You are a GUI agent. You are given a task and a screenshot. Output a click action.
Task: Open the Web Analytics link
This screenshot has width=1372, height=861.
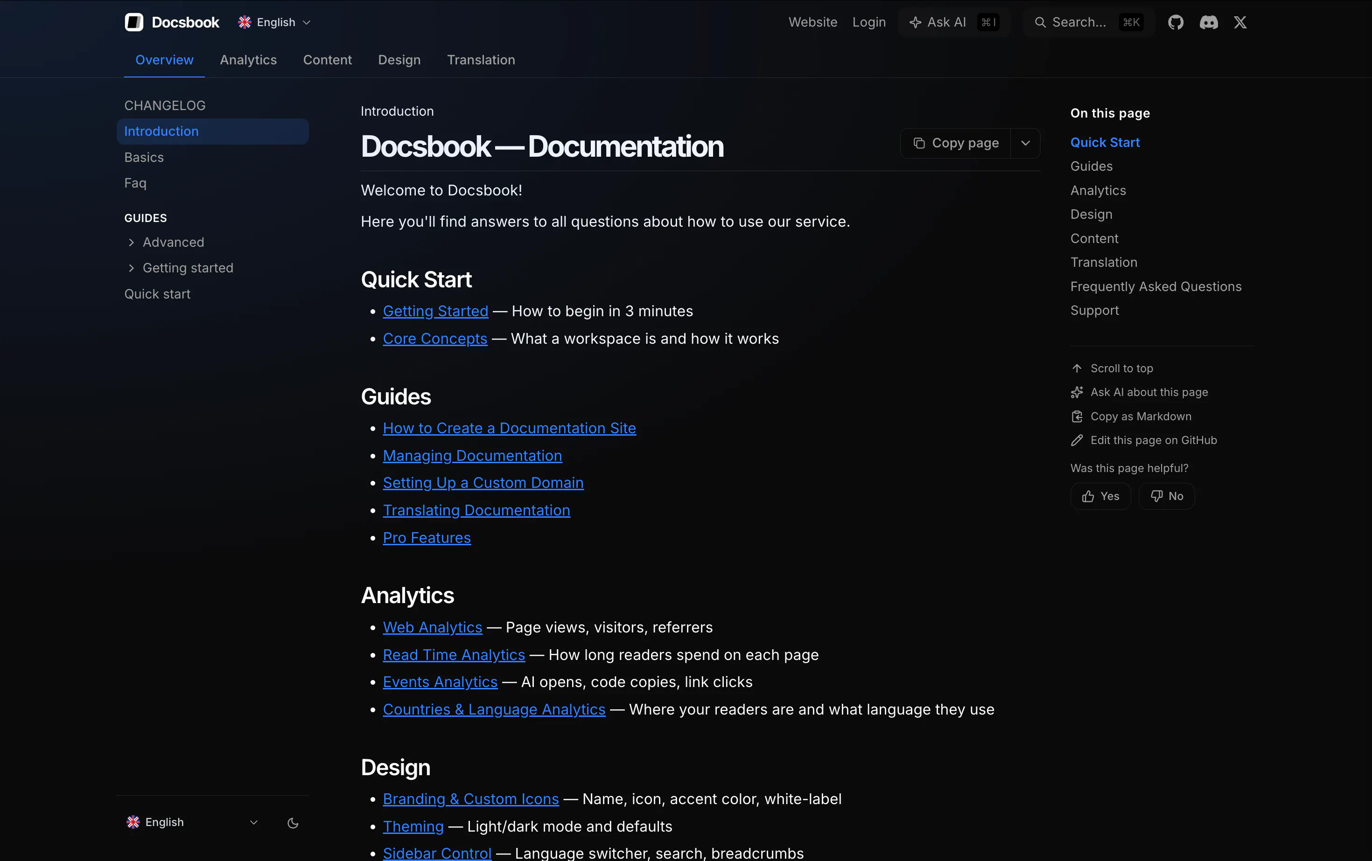433,627
